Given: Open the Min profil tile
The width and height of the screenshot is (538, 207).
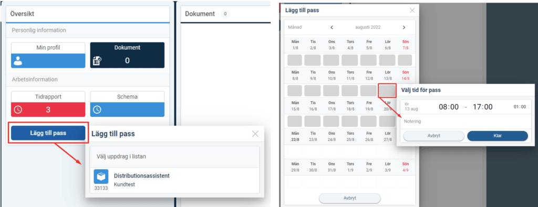Looking at the screenshot, I should pyautogui.click(x=48, y=55).
